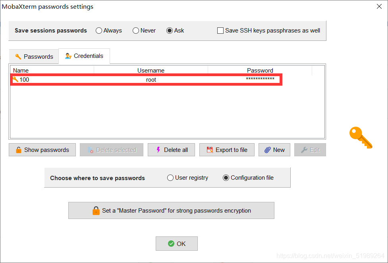Select User registry as password storage
The height and width of the screenshot is (263, 388).
click(170, 178)
